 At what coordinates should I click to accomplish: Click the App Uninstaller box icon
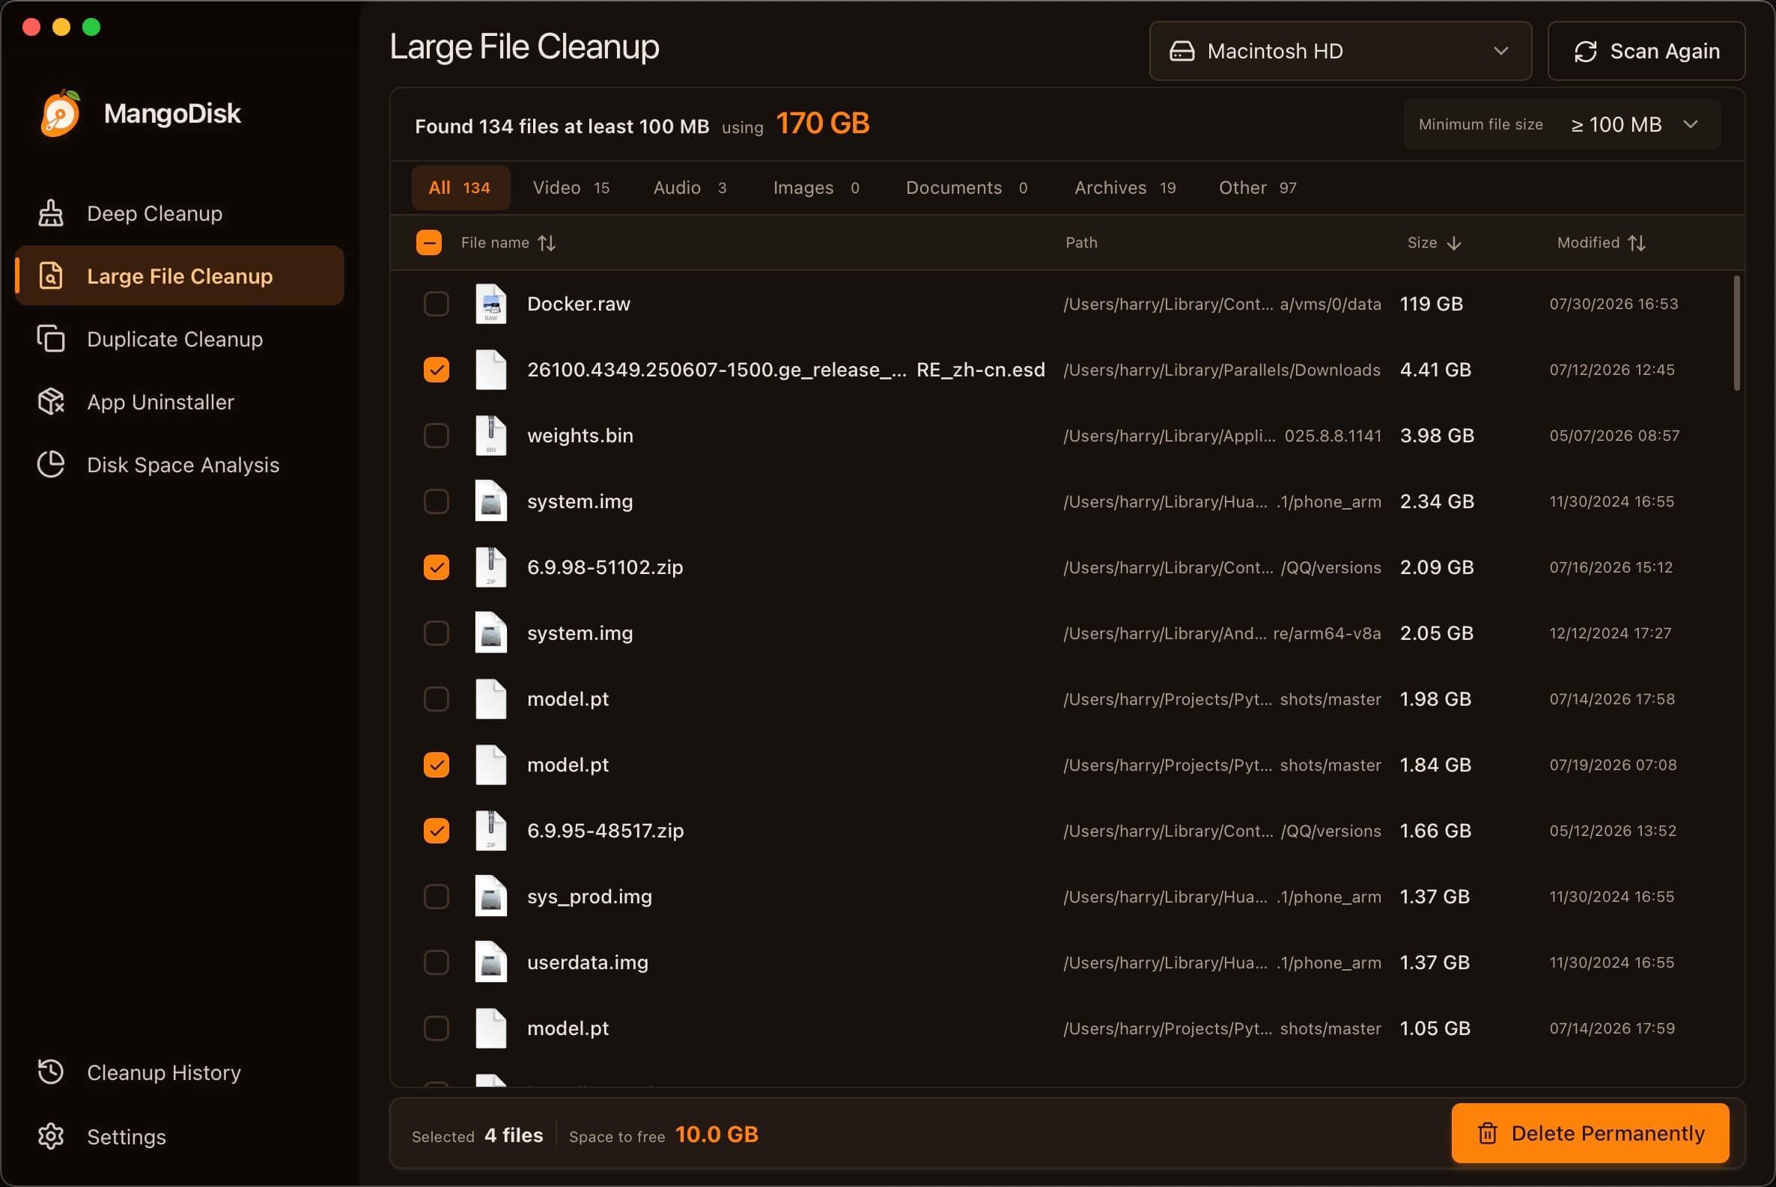click(51, 402)
